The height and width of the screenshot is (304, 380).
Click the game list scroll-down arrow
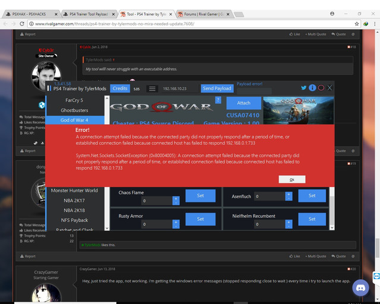point(107,228)
